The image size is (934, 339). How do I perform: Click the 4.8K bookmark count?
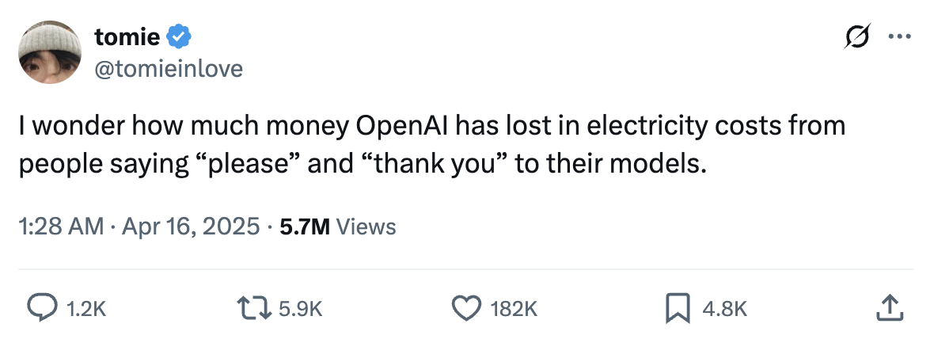725,309
